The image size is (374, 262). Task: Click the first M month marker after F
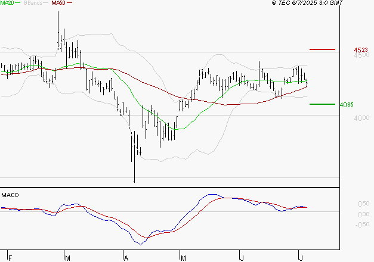pos(67,258)
